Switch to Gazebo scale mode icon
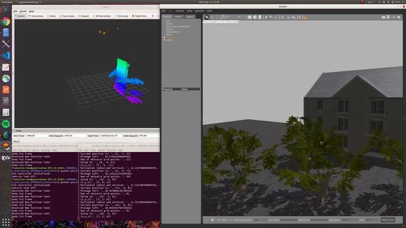 pos(222,17)
